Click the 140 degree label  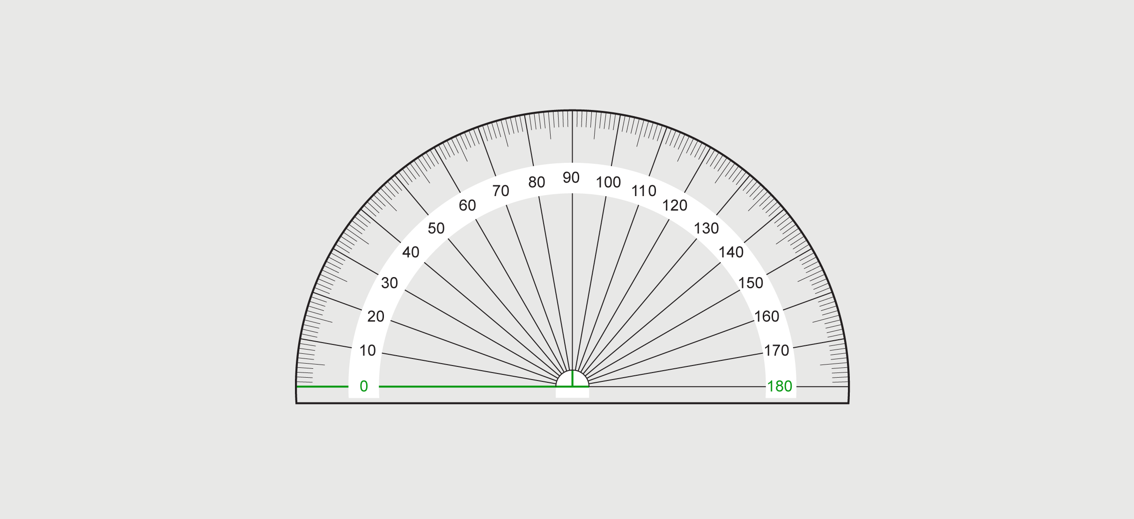tap(731, 252)
